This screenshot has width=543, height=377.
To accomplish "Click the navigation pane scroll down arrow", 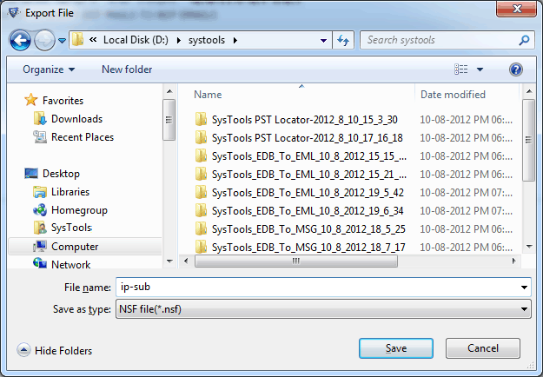I will (x=169, y=261).
